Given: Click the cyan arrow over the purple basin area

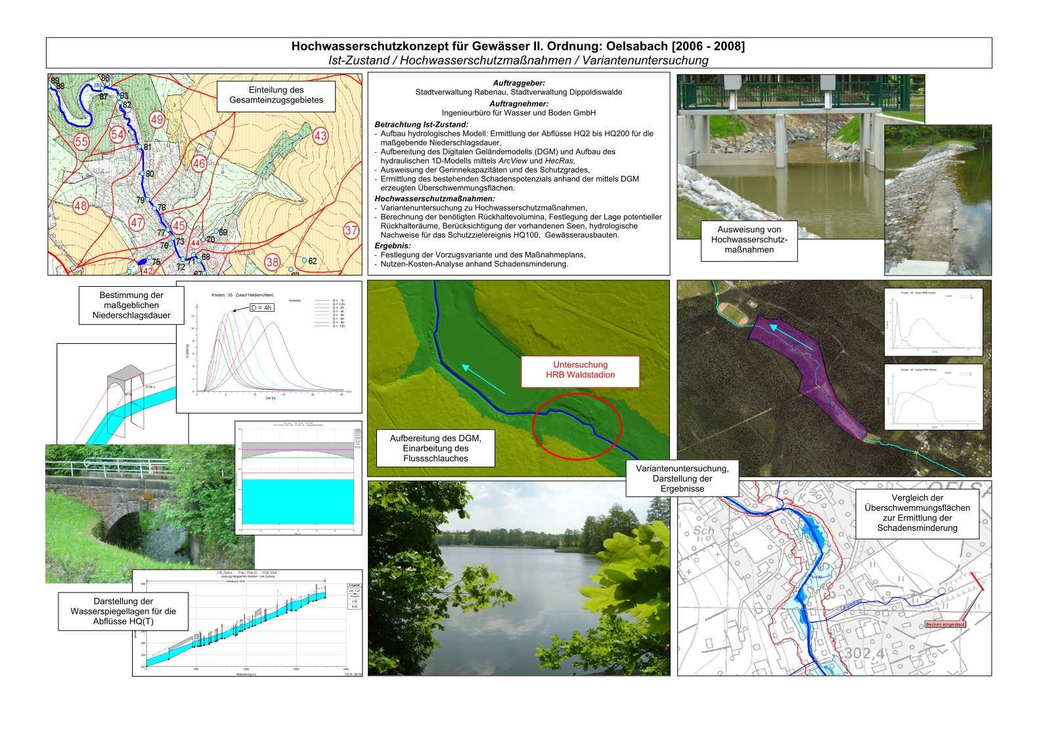Looking at the screenshot, I should [x=793, y=337].
